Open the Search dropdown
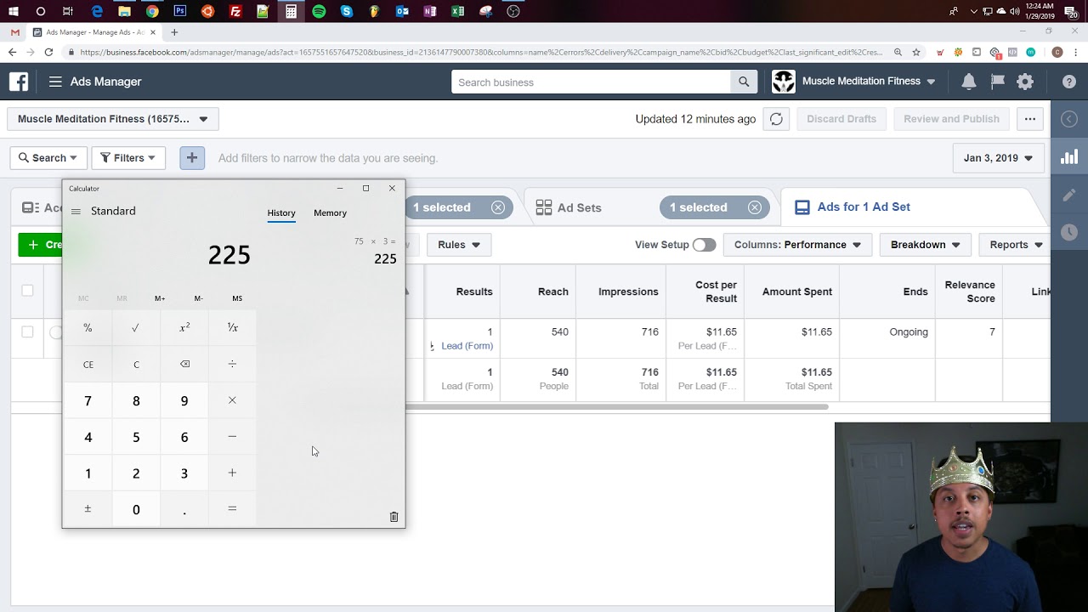Viewport: 1088px width, 612px height. 48,158
